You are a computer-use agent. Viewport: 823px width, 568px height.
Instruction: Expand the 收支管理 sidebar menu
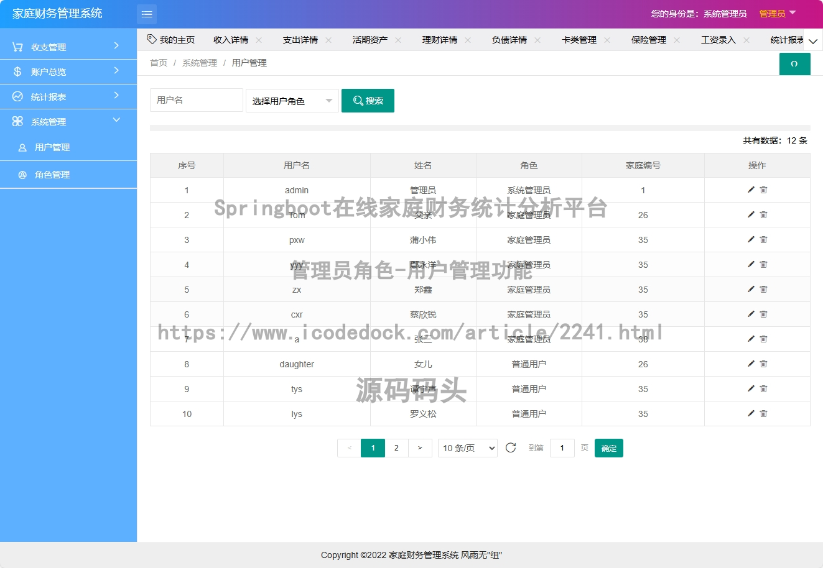(68, 47)
